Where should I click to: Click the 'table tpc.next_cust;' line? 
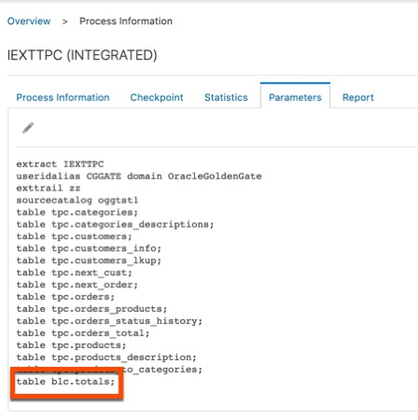click(74, 273)
